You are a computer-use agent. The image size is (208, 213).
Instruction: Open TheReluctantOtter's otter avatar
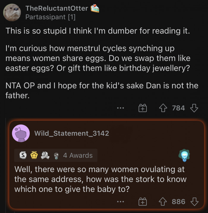pos(12,12)
